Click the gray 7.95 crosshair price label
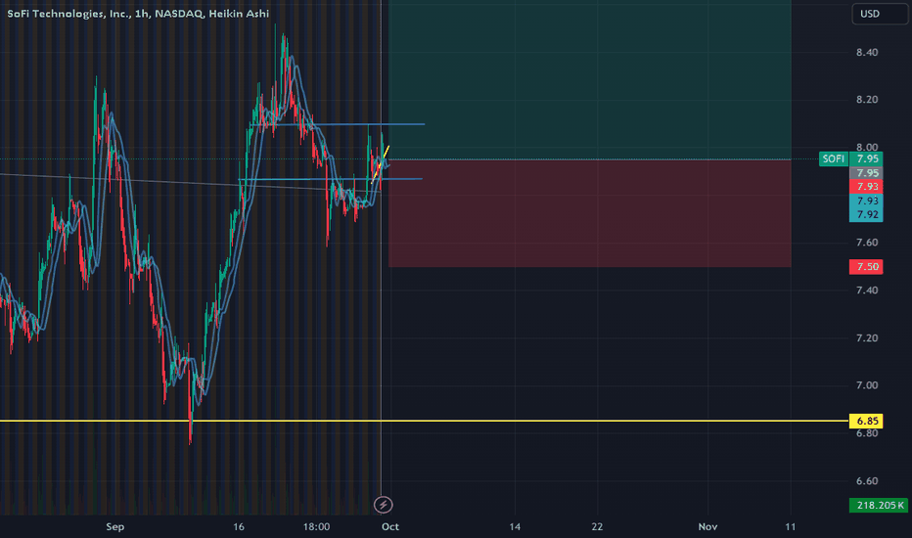Viewport: 912px width, 538px height. click(867, 173)
